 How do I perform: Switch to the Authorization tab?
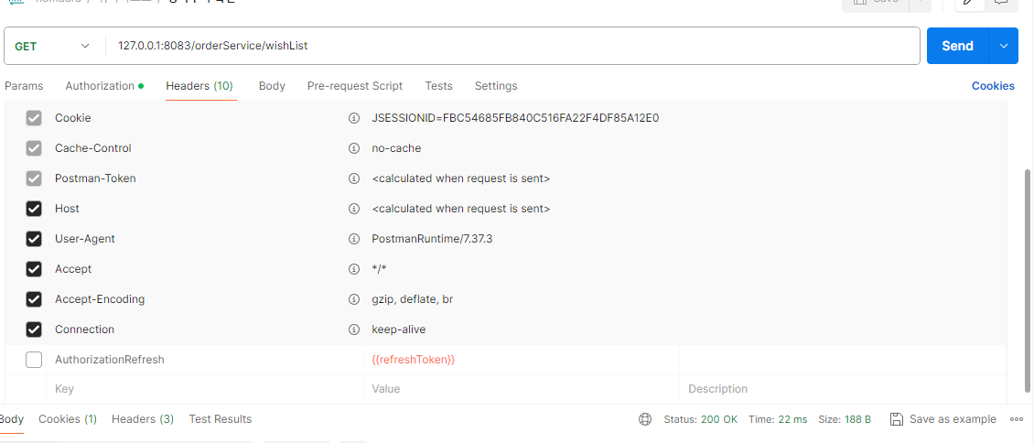104,86
